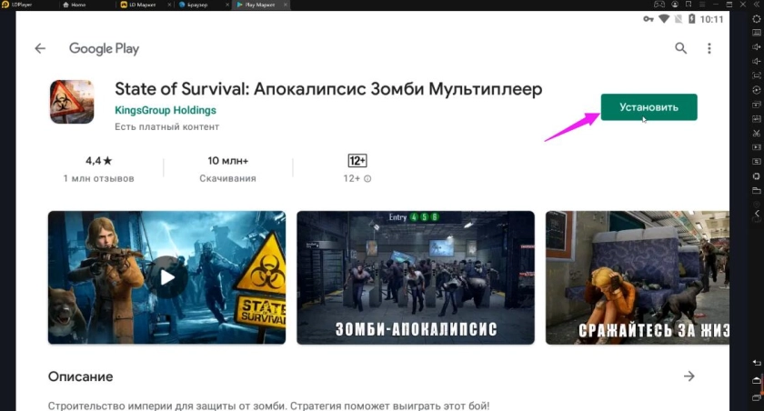Increase volume from sidebar

pos(756,46)
